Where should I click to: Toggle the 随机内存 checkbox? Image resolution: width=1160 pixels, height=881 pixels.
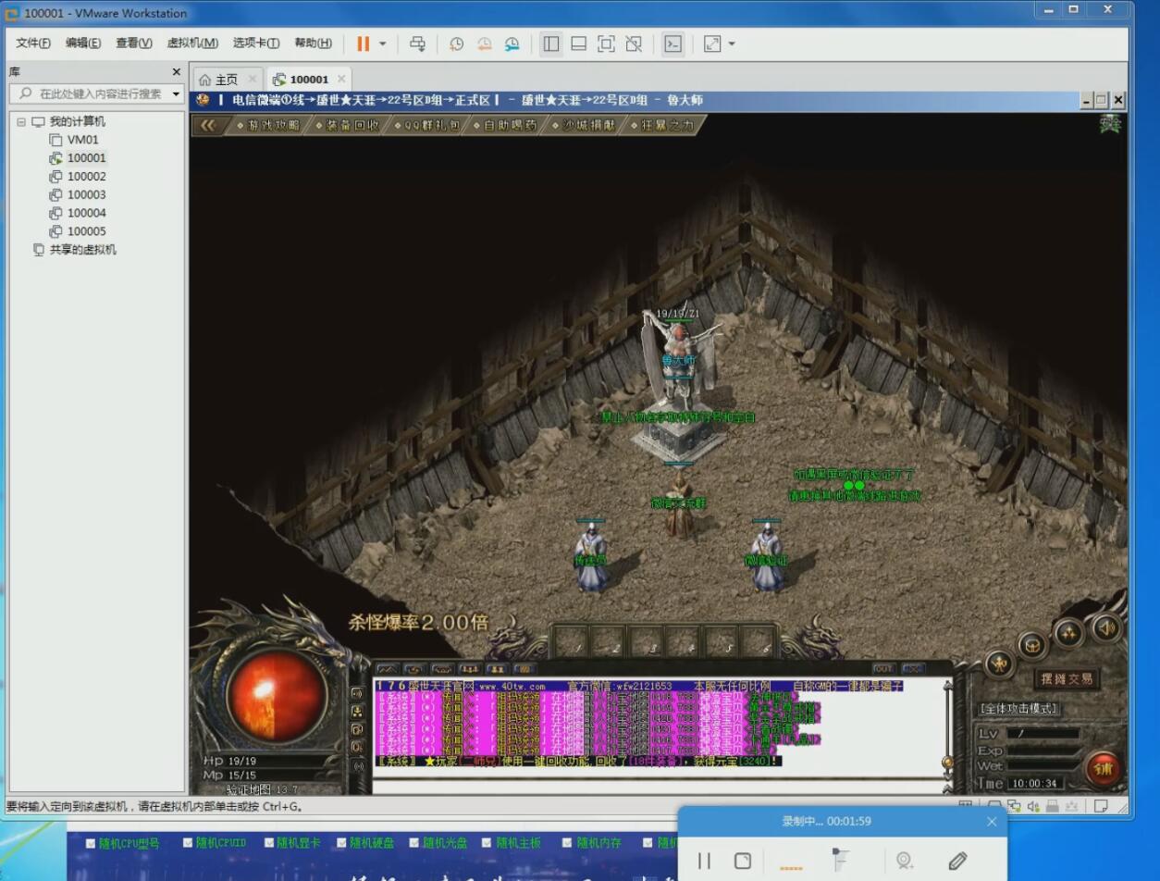568,843
